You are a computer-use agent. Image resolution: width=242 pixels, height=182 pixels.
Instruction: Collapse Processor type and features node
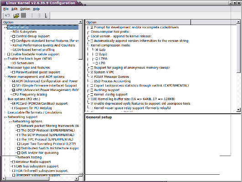point(5,68)
